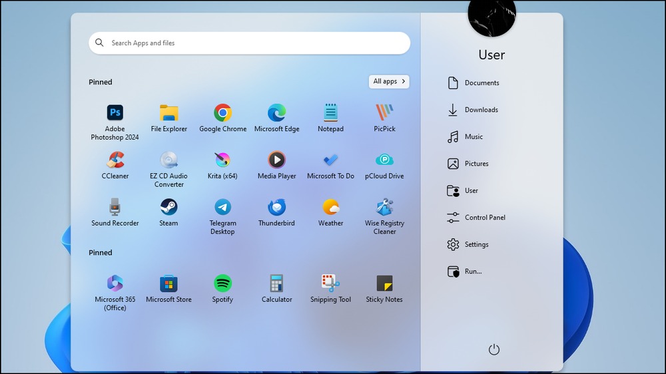Open Adobe Photoshop 2024
The width and height of the screenshot is (666, 374).
pyautogui.click(x=115, y=122)
